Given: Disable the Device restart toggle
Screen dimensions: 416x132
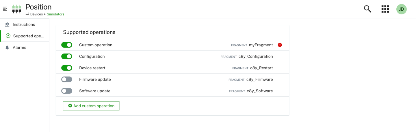Looking at the screenshot, I should (67, 68).
